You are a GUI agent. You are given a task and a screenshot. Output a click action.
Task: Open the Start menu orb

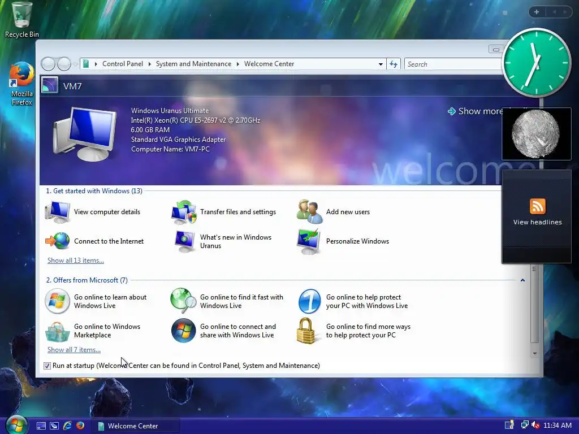(x=16, y=425)
